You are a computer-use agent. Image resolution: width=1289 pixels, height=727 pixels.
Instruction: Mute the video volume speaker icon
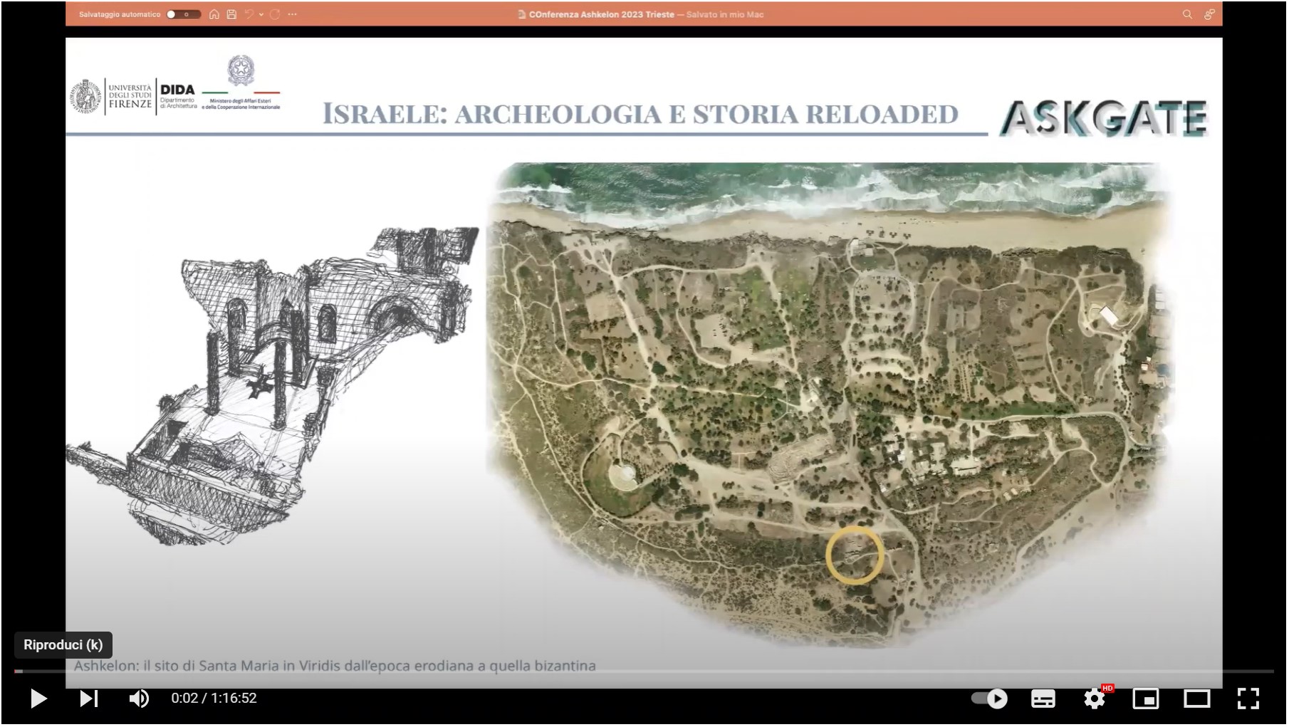coord(139,699)
